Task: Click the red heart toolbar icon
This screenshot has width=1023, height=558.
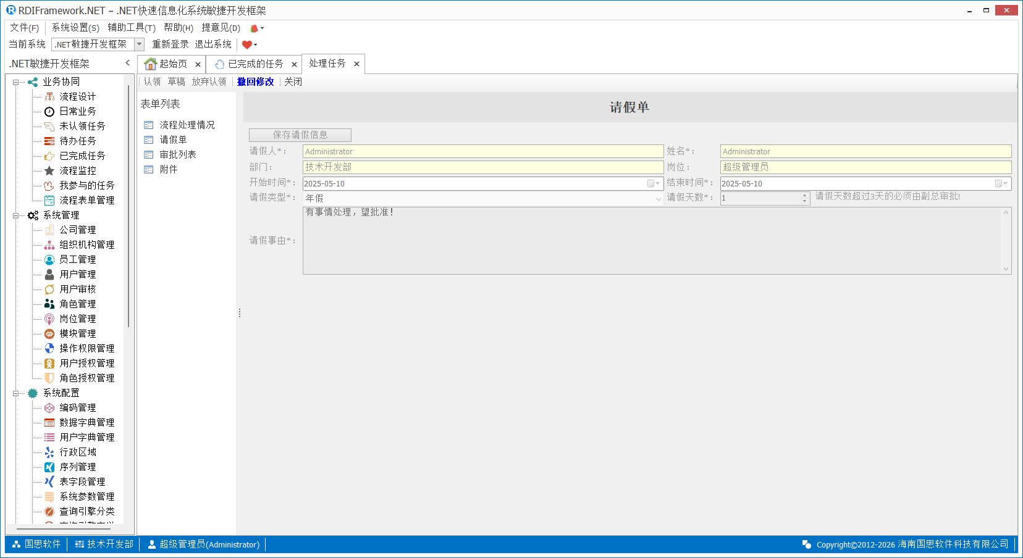Action: point(247,44)
